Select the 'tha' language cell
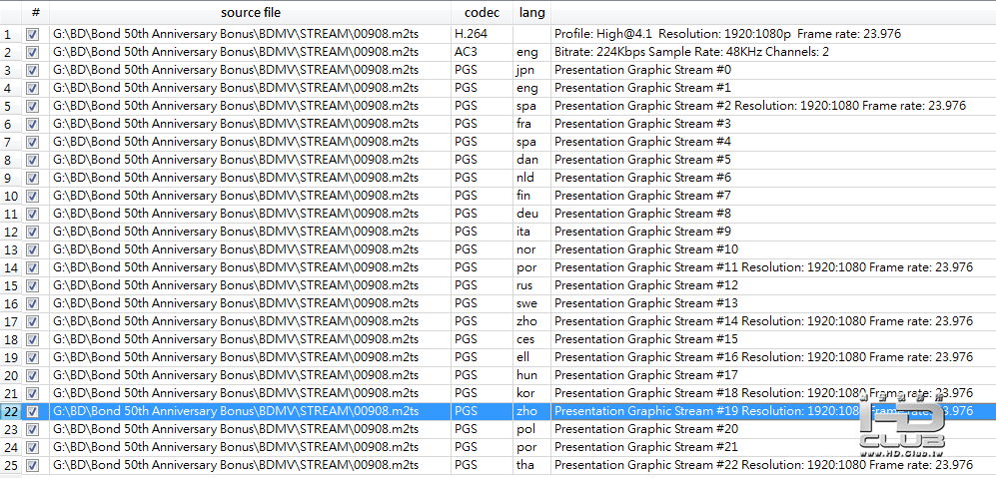The image size is (996, 478). coord(531,465)
